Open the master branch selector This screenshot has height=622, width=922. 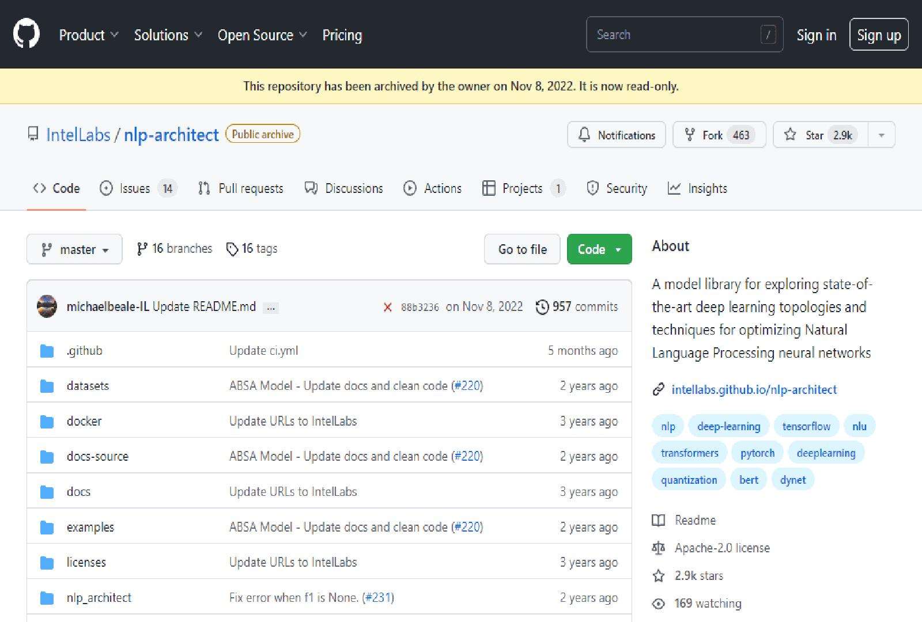(x=74, y=249)
